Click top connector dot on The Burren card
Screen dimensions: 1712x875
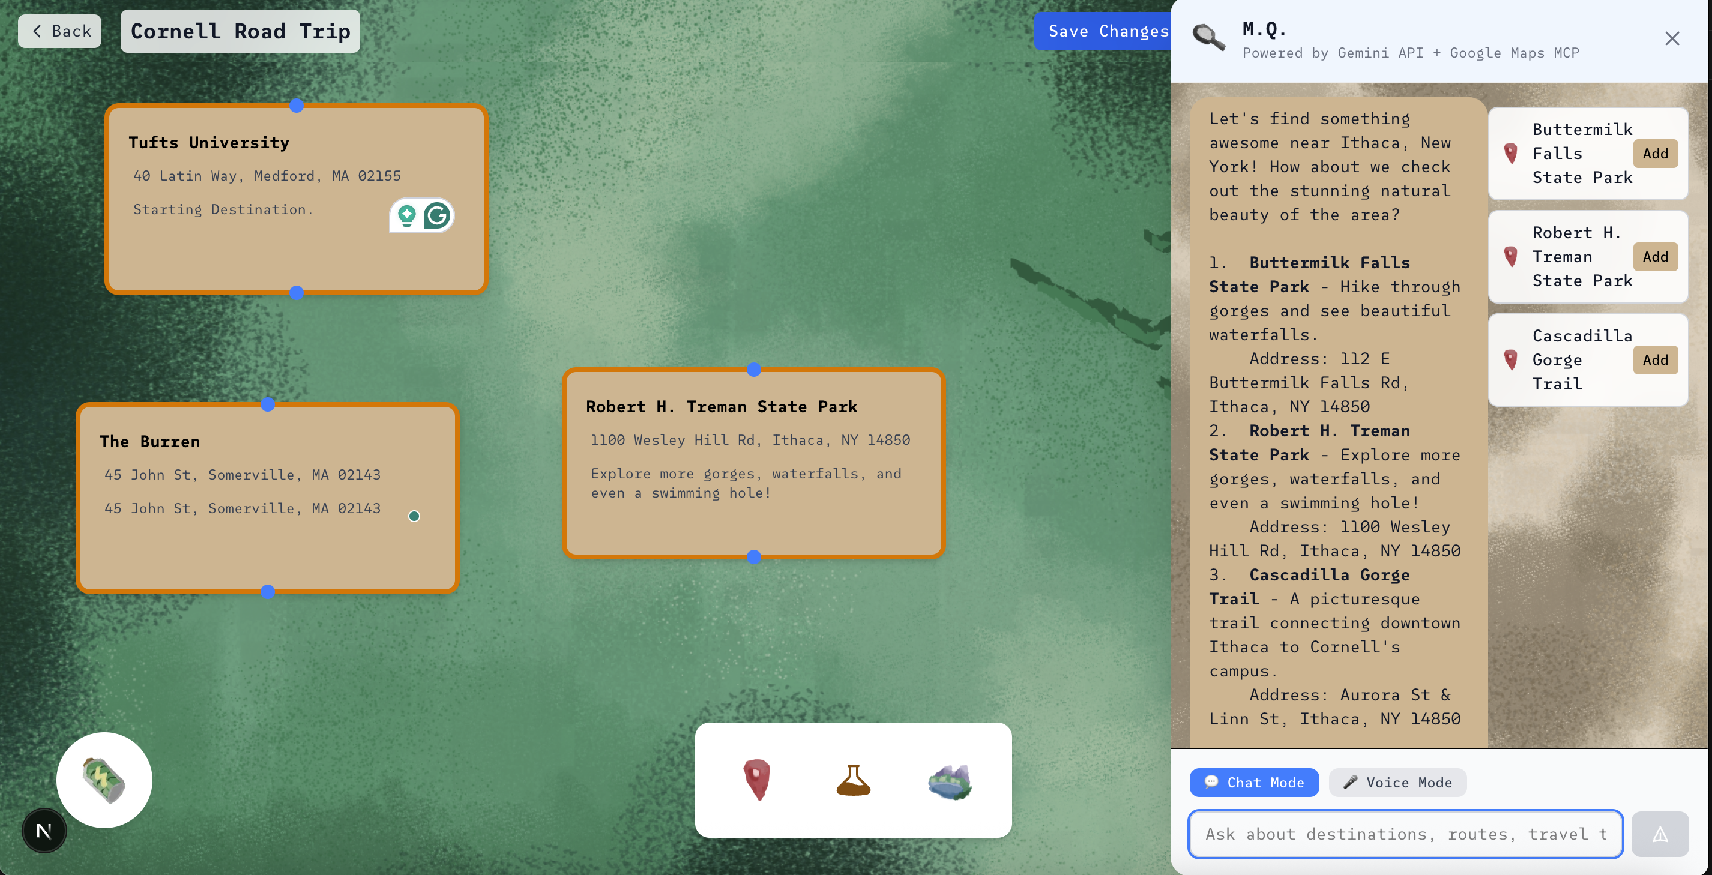click(268, 404)
